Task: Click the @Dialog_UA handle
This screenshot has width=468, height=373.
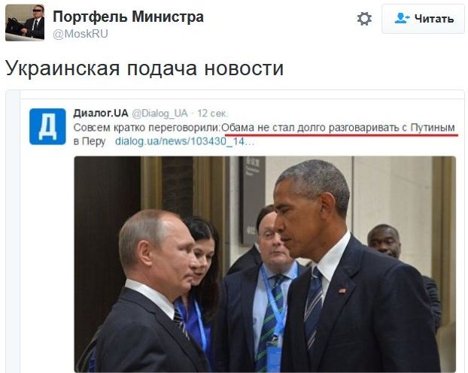Action: tap(160, 114)
